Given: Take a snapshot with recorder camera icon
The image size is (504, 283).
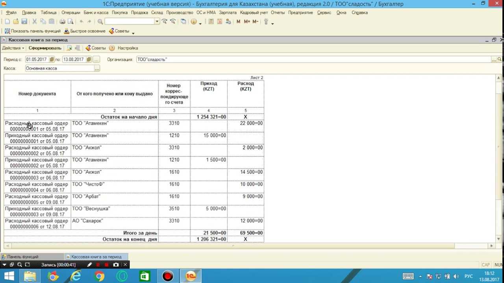Looking at the screenshot, I should (x=116, y=265).
